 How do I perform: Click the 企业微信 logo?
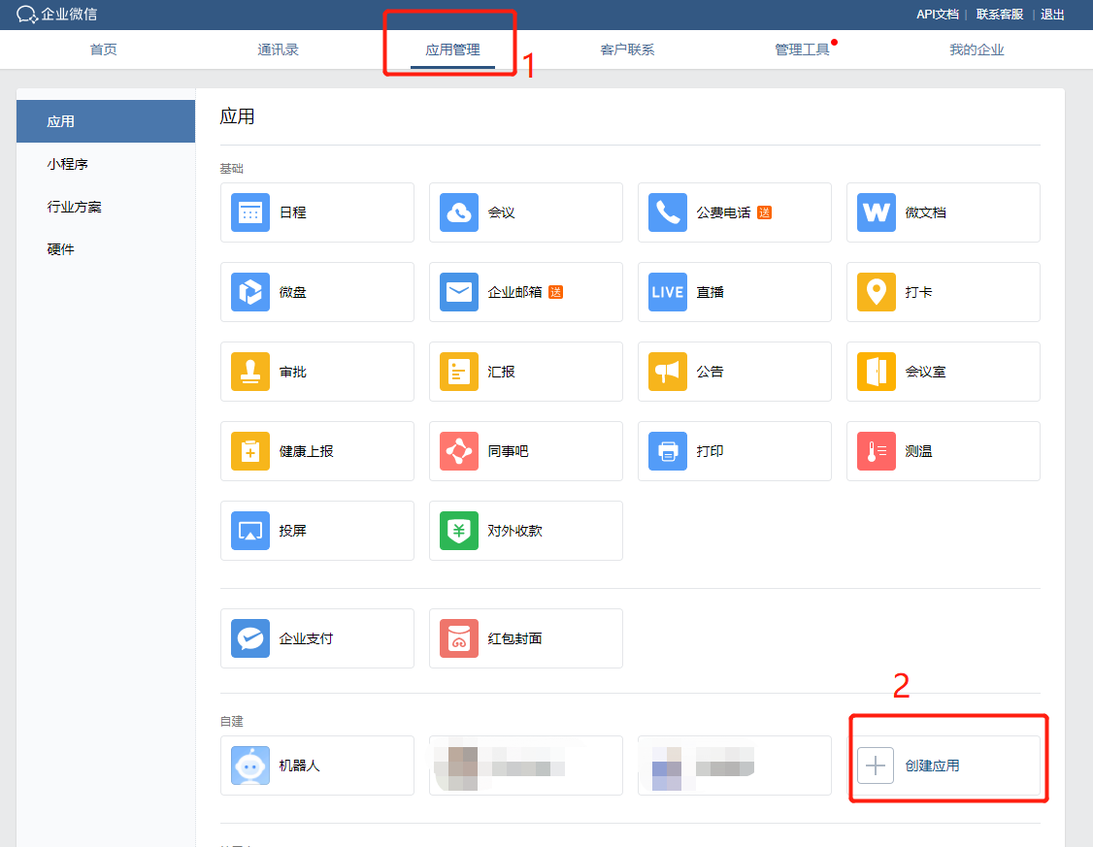[56, 14]
